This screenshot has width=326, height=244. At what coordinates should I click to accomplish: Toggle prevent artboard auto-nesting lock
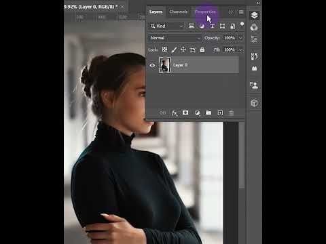click(193, 50)
